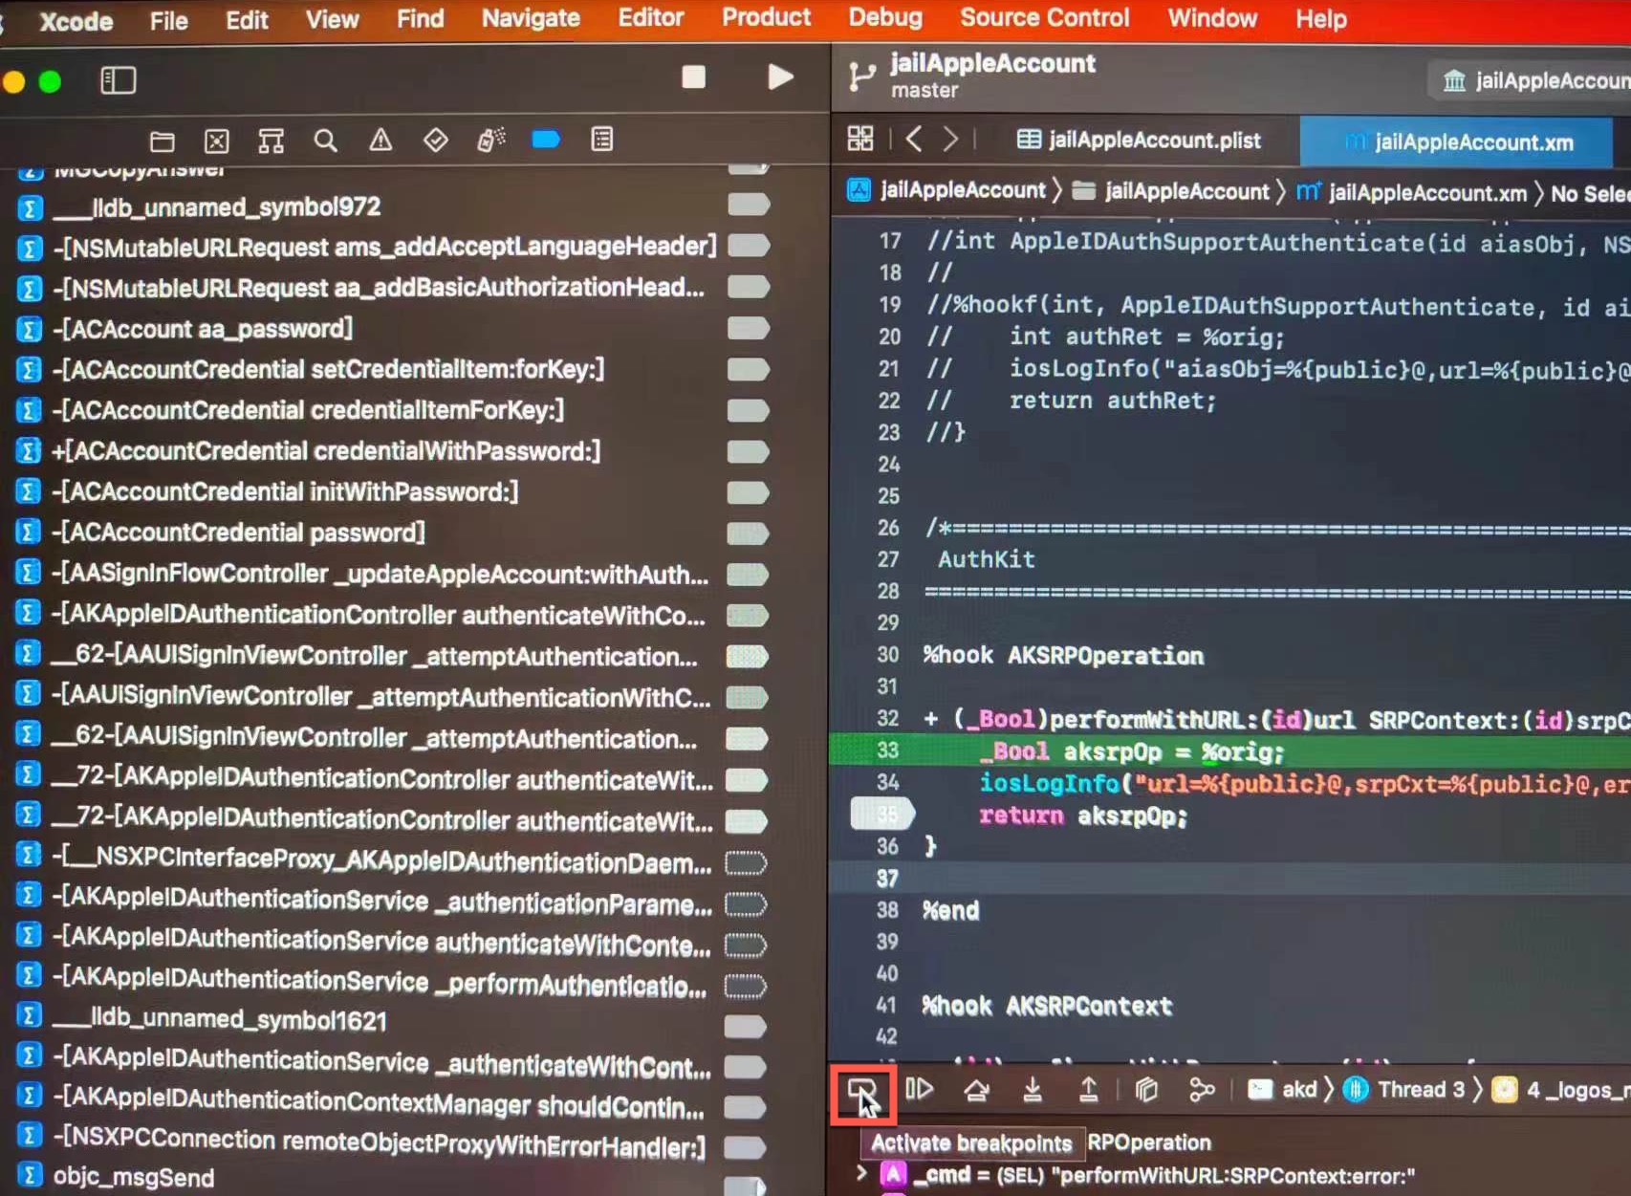Click the green window zoom button

click(50, 82)
